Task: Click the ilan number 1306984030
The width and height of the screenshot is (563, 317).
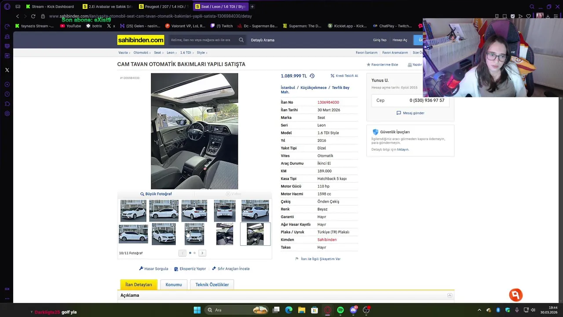Action: coord(328,102)
